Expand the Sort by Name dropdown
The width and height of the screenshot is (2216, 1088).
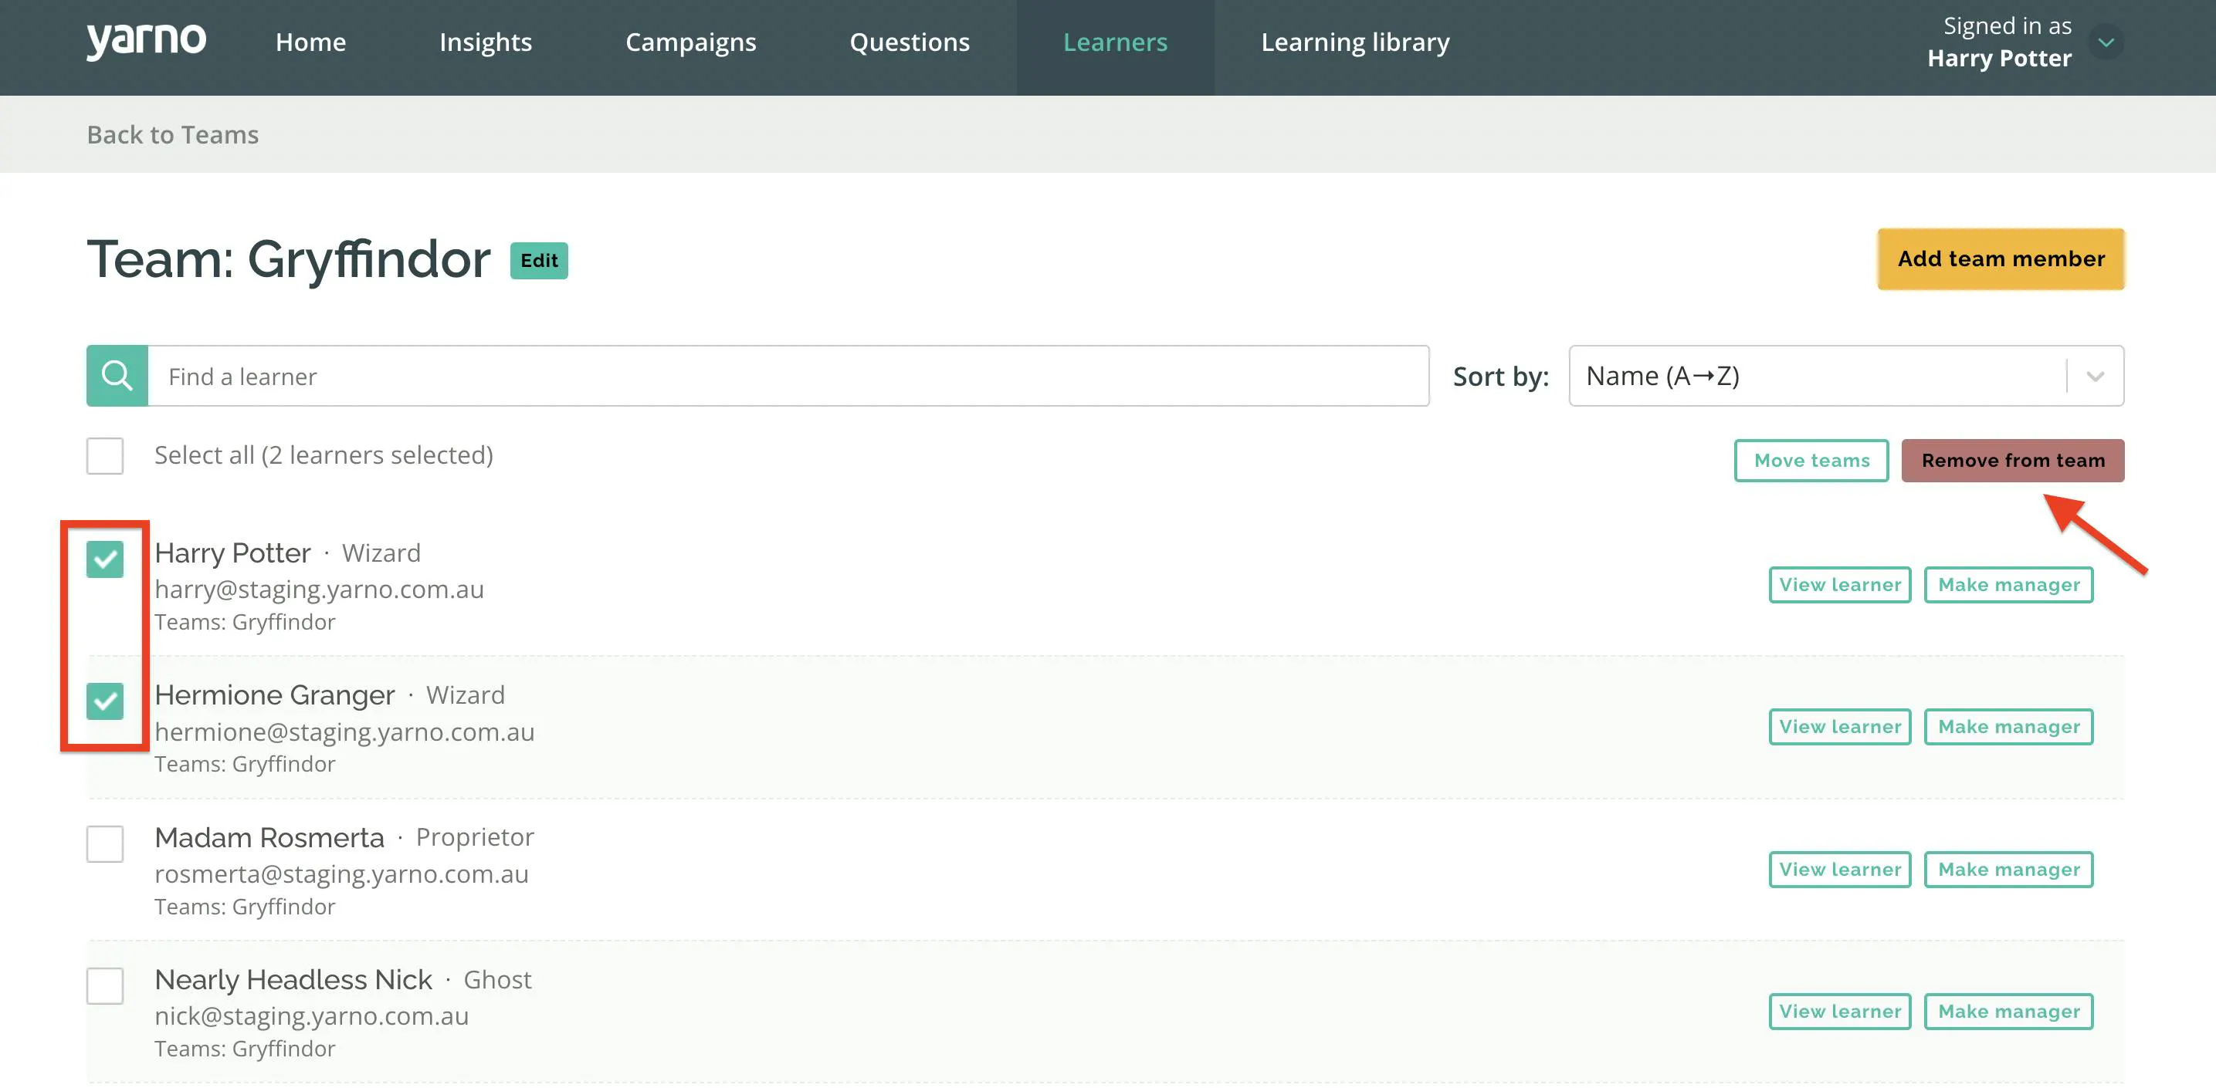coord(1846,376)
